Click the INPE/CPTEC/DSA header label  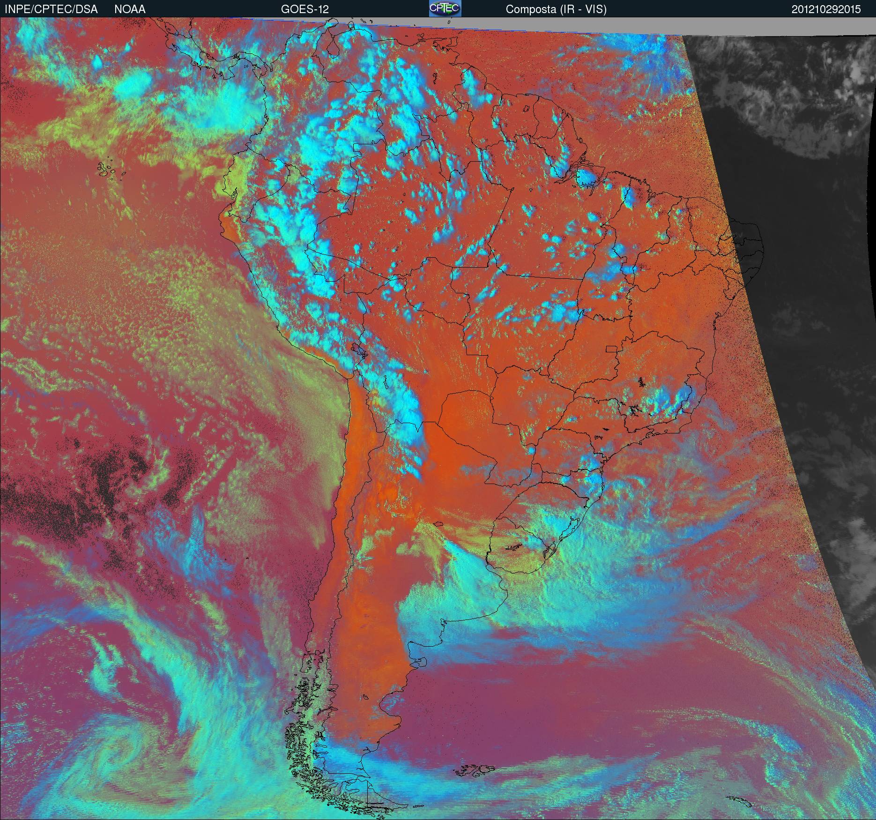click(x=51, y=9)
